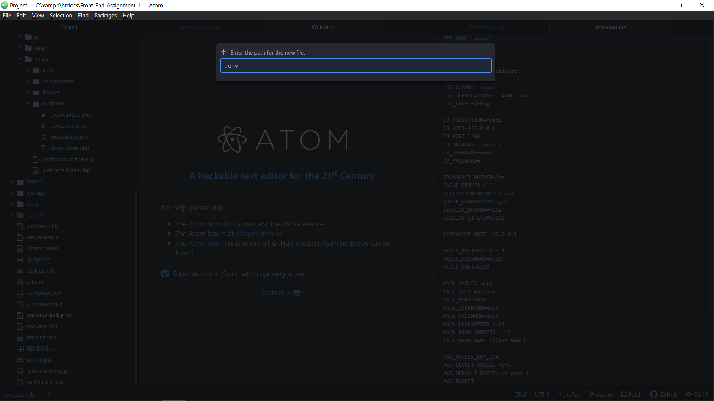Collapse the views folder
714x401 pixels.
click(19, 59)
